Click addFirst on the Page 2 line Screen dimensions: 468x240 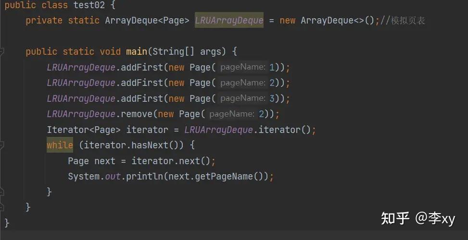[x=142, y=83]
